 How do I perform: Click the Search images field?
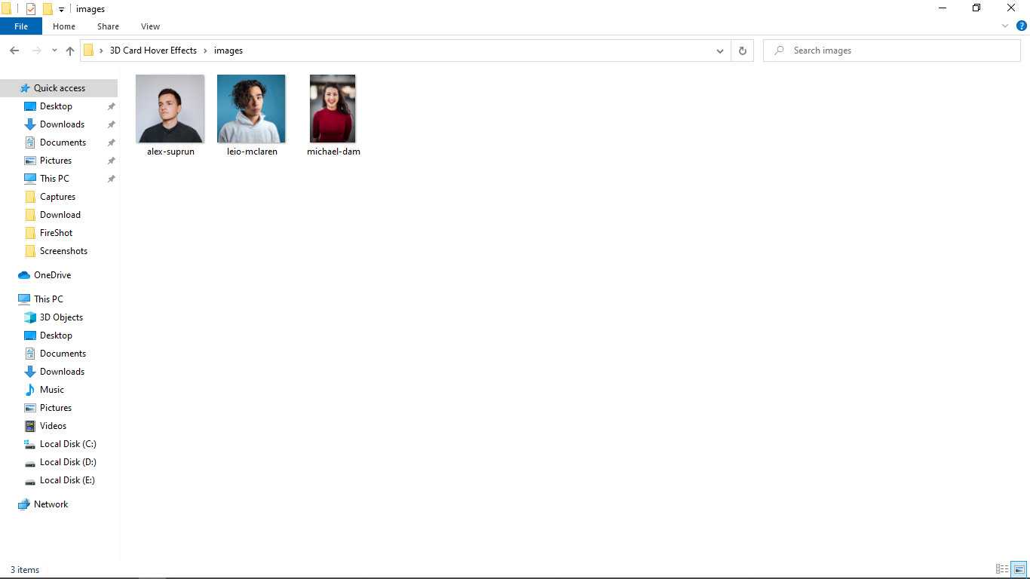897,51
